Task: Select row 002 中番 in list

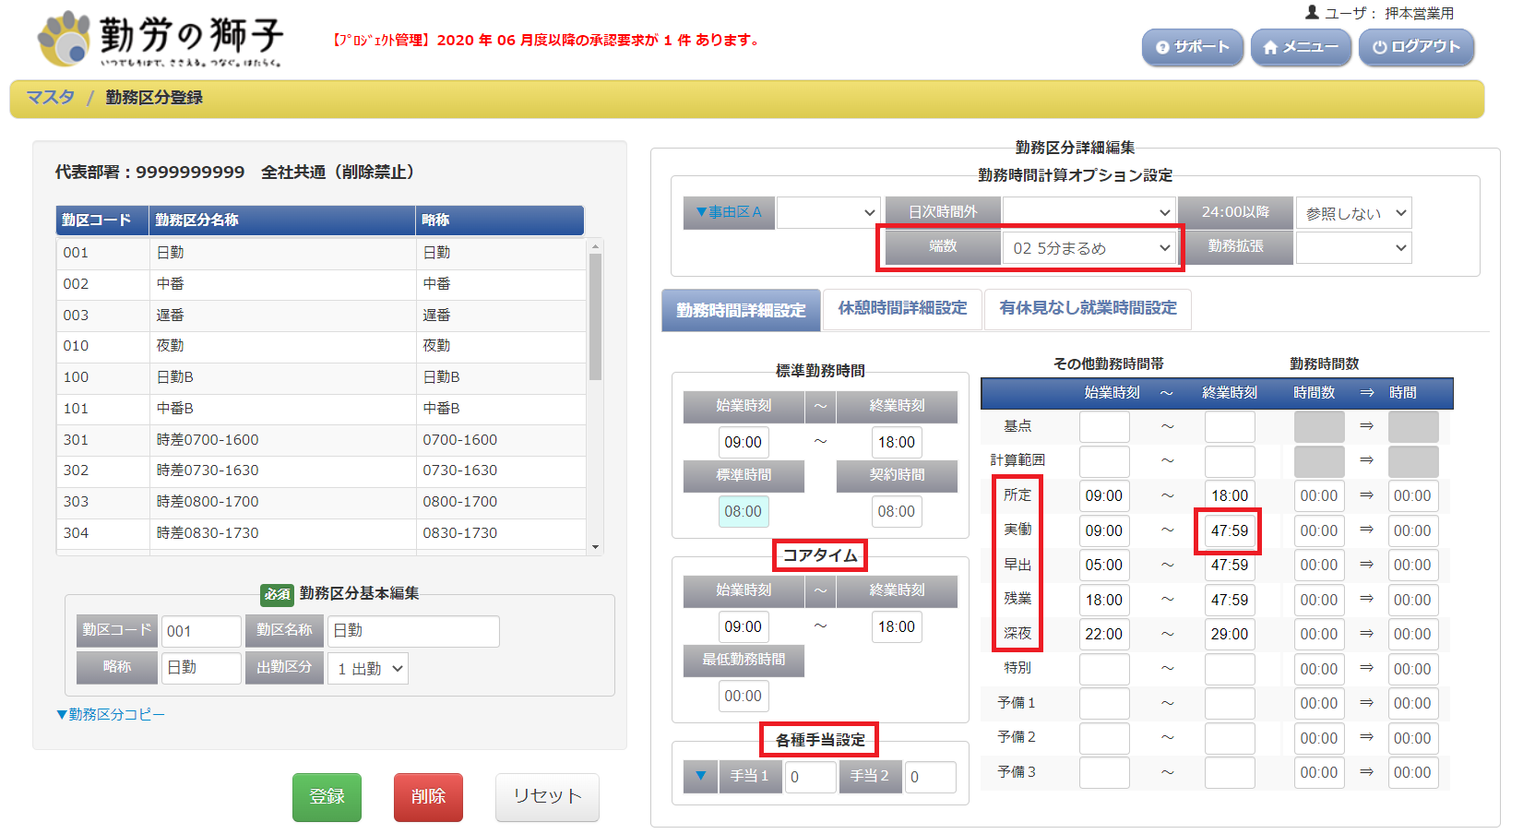Action: tap(321, 284)
